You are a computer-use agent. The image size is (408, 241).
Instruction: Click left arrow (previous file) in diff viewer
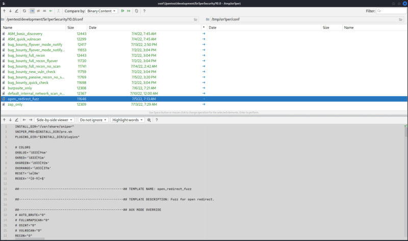[x=24, y=120]
